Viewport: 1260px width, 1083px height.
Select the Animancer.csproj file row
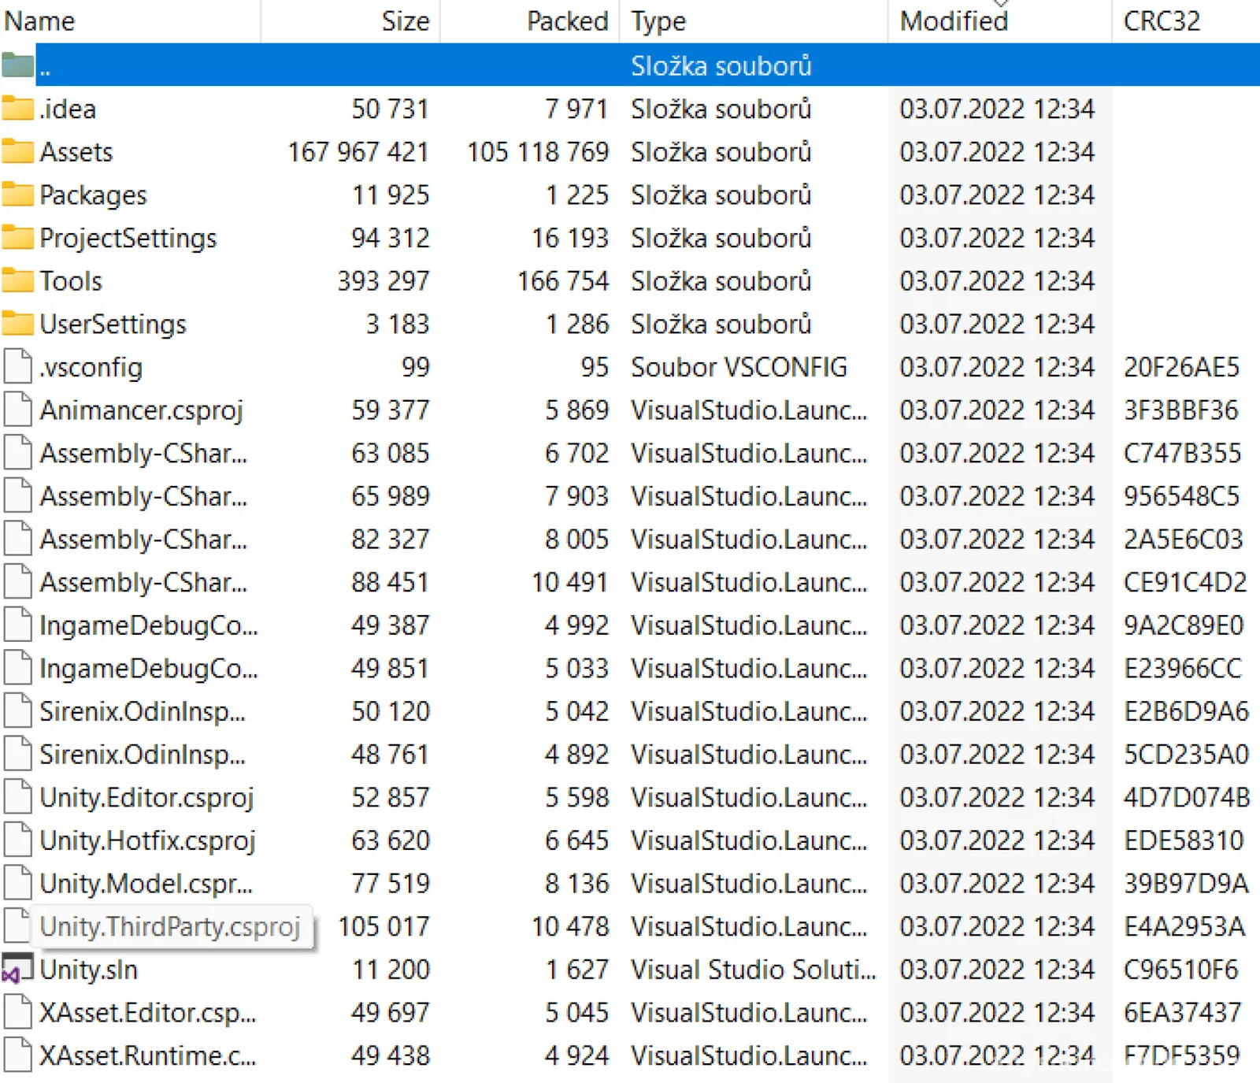coord(141,410)
